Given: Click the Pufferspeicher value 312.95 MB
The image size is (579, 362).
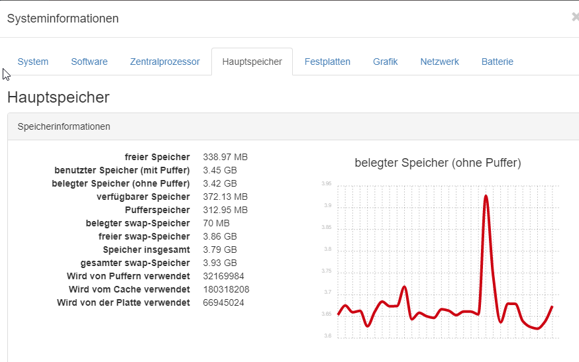Looking at the screenshot, I should (x=225, y=210).
